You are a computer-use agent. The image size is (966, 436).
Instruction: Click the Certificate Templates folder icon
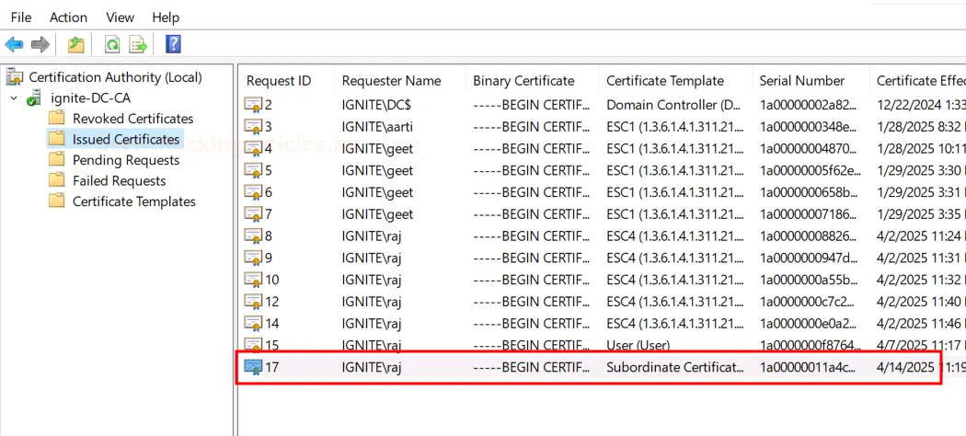coord(57,201)
